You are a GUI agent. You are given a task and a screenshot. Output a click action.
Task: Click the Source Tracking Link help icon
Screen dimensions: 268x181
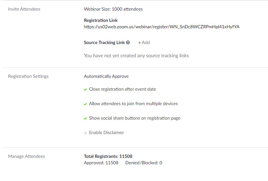pyautogui.click(x=128, y=42)
